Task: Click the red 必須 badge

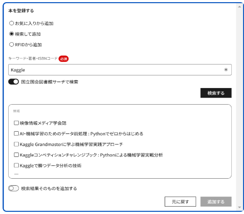Action: [64, 59]
